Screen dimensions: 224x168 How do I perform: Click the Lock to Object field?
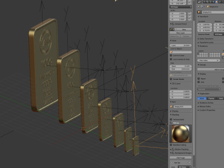coord(181,52)
